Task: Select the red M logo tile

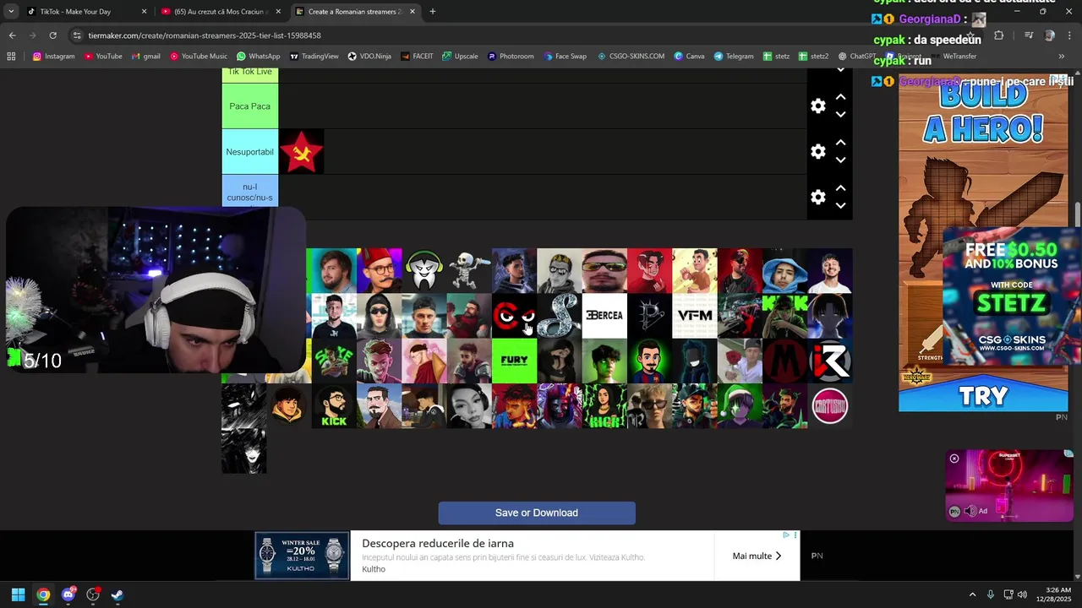Action: [784, 361]
